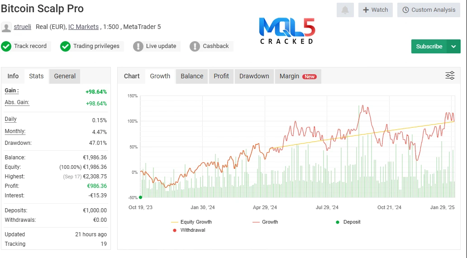Screen dimensions: 467x258
Task: Open Custom Analysis
Action: (x=429, y=10)
